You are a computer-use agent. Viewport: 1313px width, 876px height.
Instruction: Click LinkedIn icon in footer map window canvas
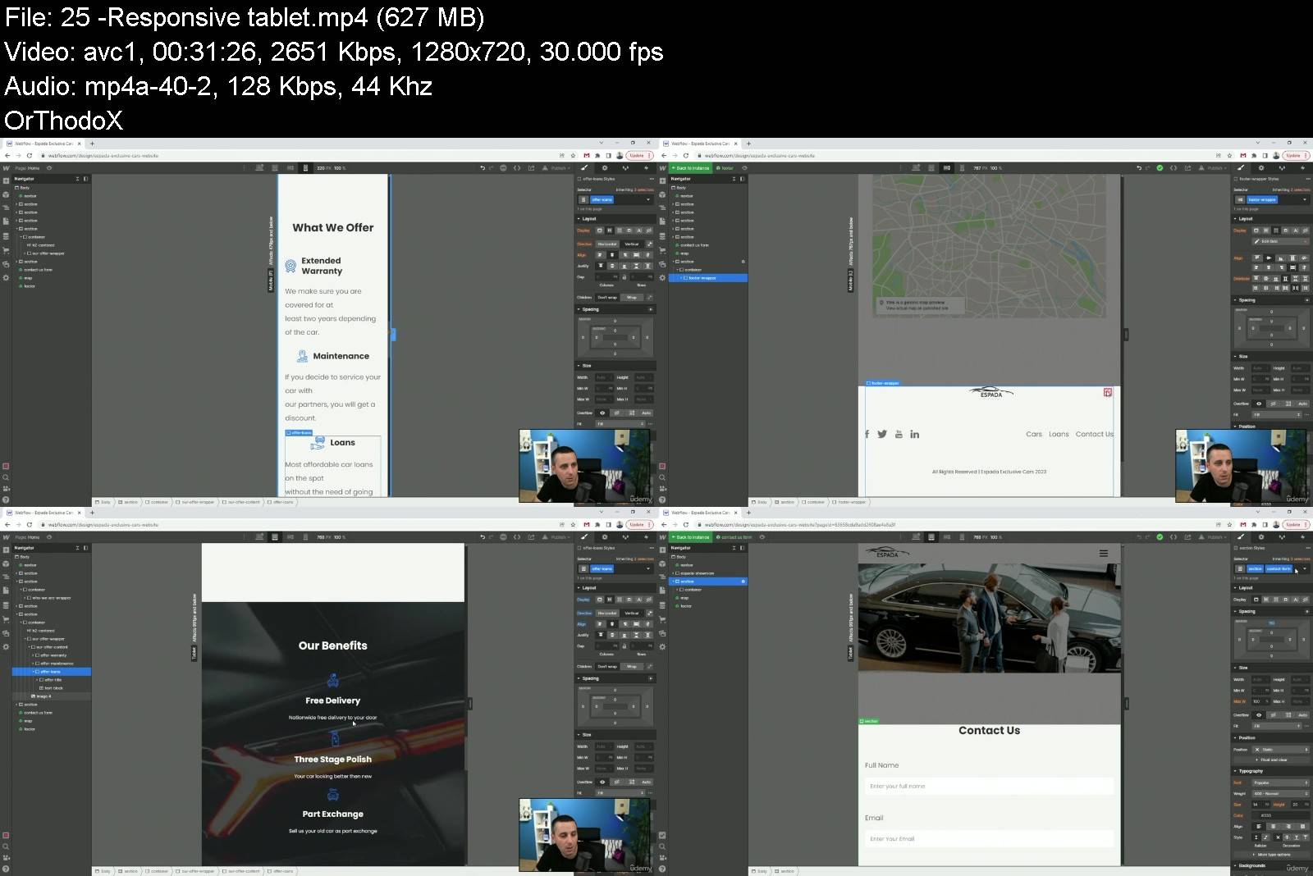(x=914, y=434)
